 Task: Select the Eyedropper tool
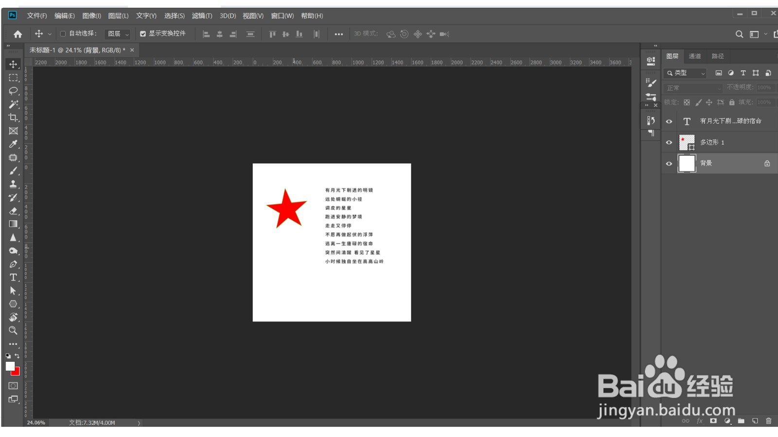pyautogui.click(x=13, y=144)
